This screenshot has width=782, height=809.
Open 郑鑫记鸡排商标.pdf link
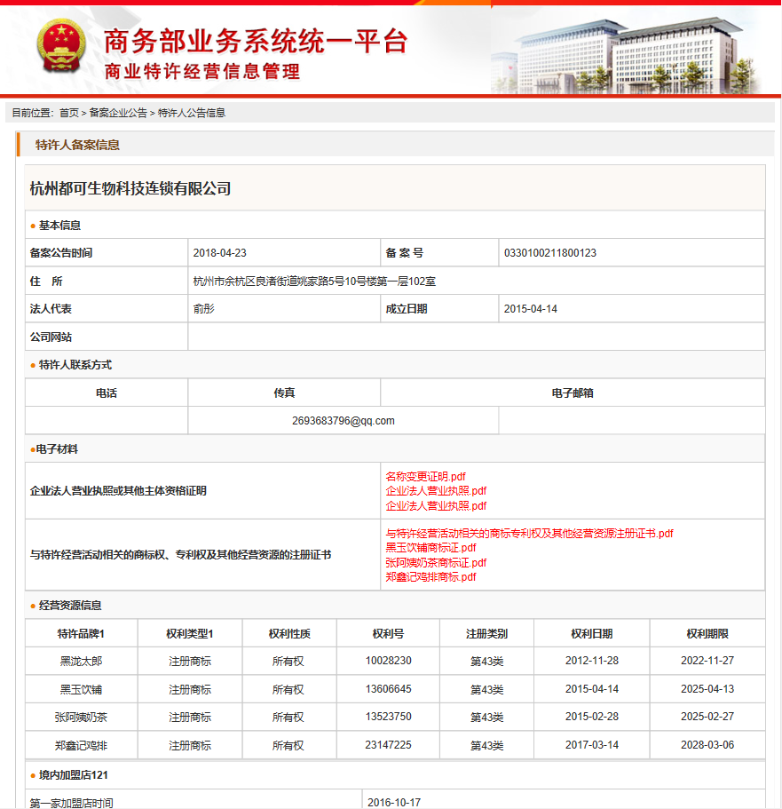[x=430, y=576]
